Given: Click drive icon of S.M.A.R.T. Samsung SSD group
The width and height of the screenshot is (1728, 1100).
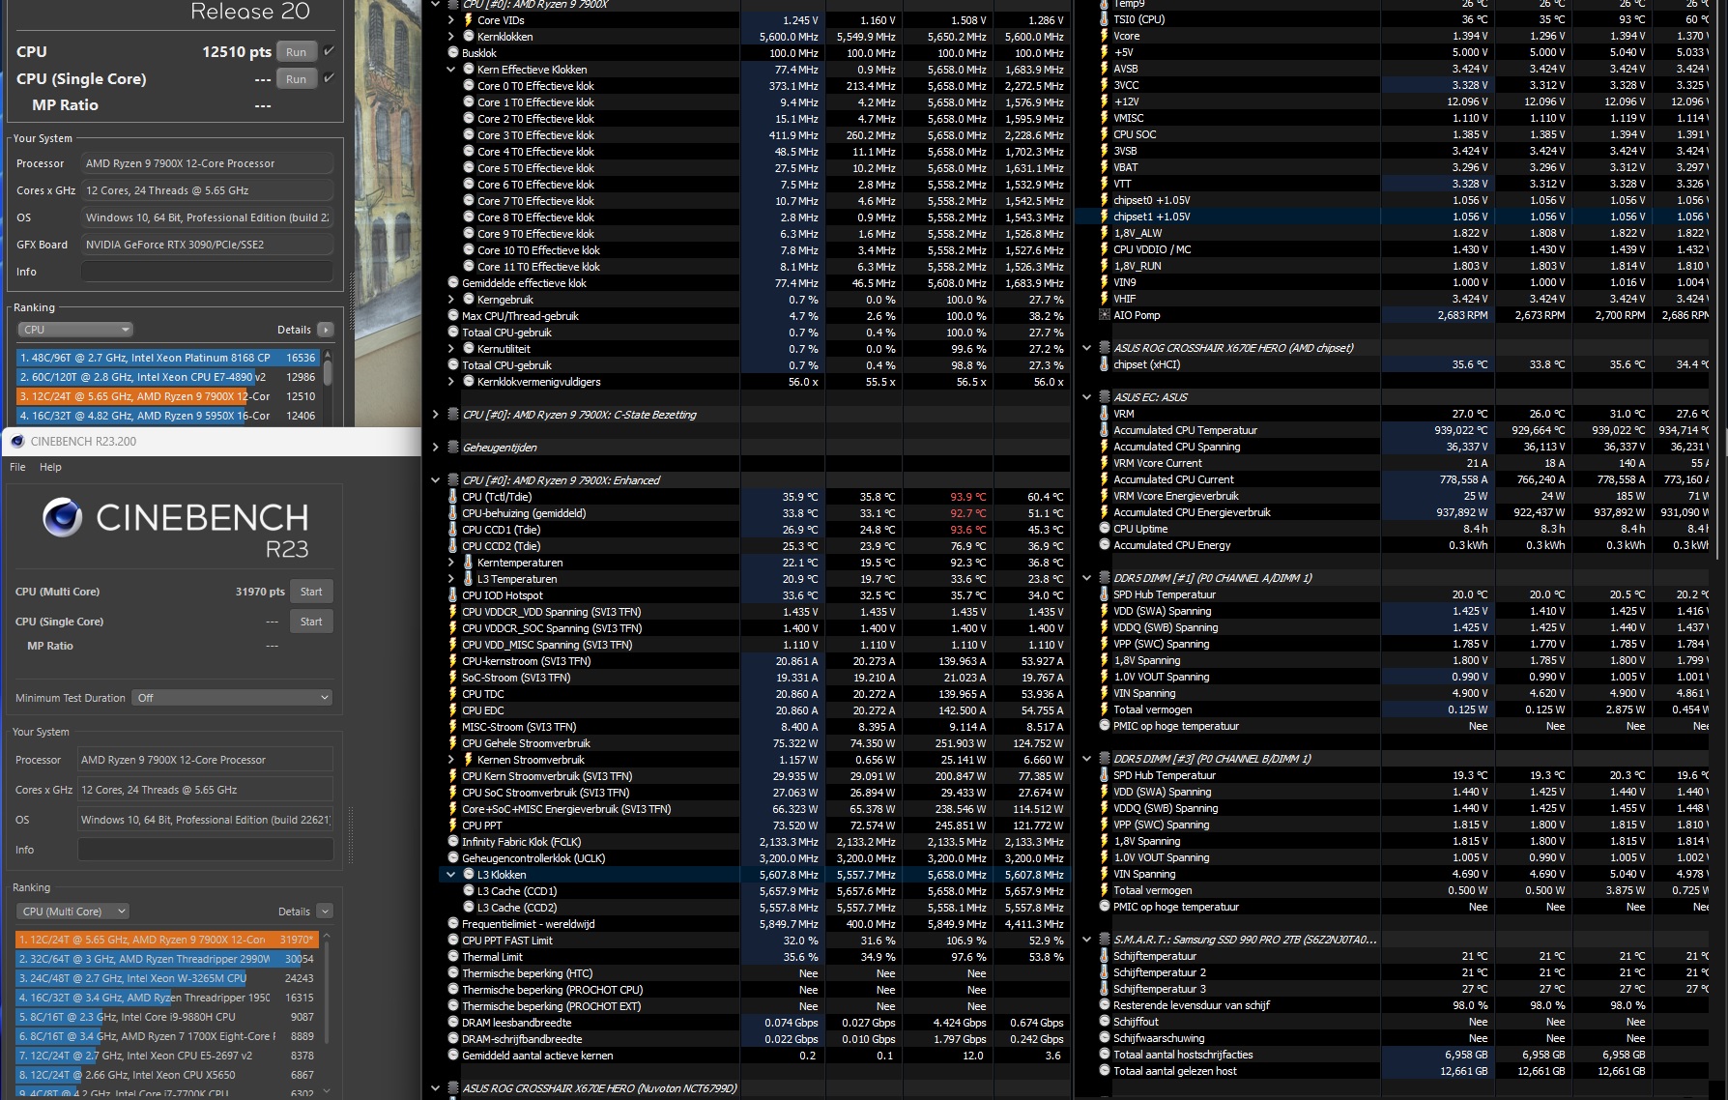Looking at the screenshot, I should pos(1104,940).
